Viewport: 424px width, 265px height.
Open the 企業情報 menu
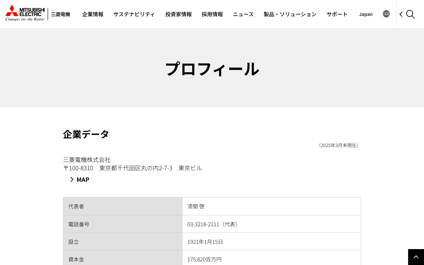[93, 14]
